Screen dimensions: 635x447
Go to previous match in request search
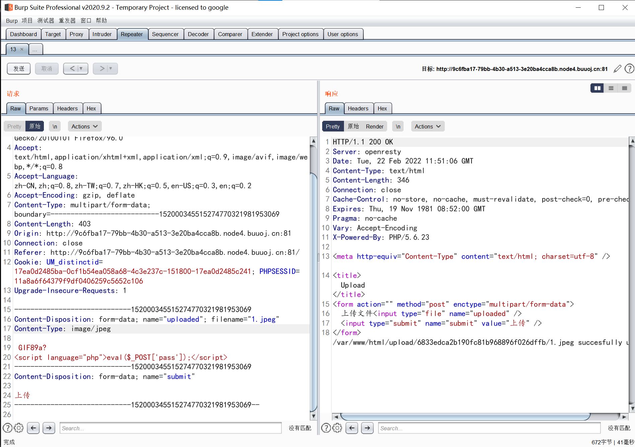click(x=33, y=428)
